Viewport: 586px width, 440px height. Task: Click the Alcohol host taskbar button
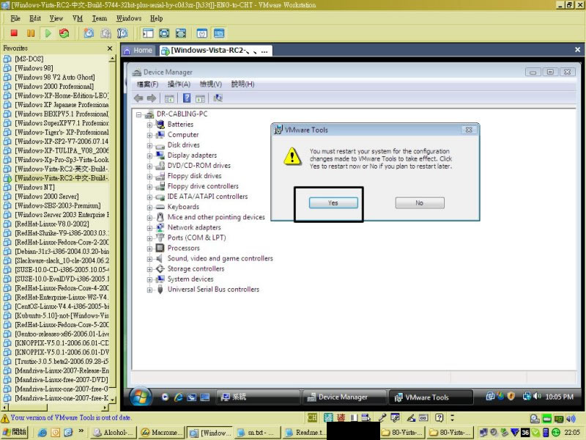(x=114, y=432)
